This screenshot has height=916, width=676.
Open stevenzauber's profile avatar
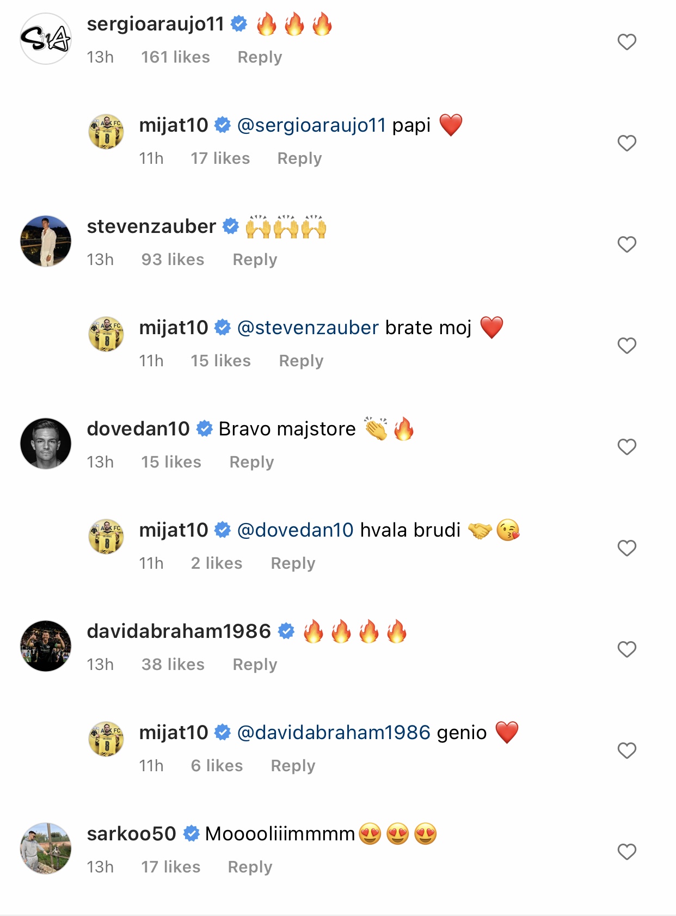[46, 241]
